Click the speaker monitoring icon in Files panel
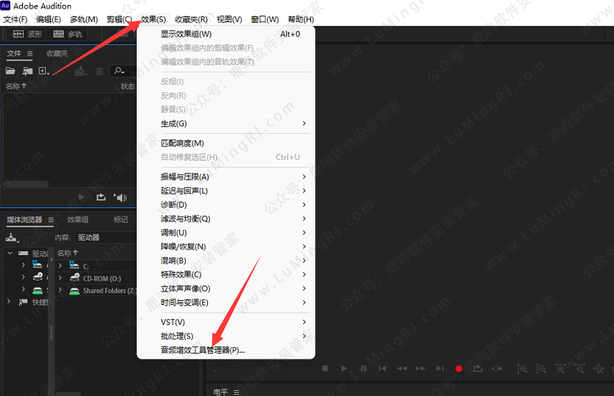The width and height of the screenshot is (614, 396). (x=120, y=197)
